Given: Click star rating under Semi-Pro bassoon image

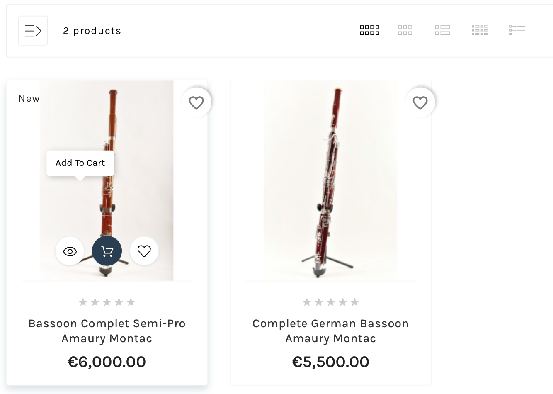Looking at the screenshot, I should click(x=107, y=302).
